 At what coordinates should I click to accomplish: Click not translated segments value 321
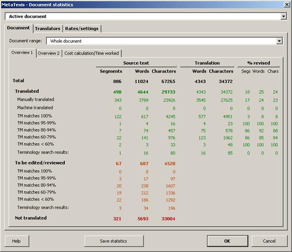point(117,219)
